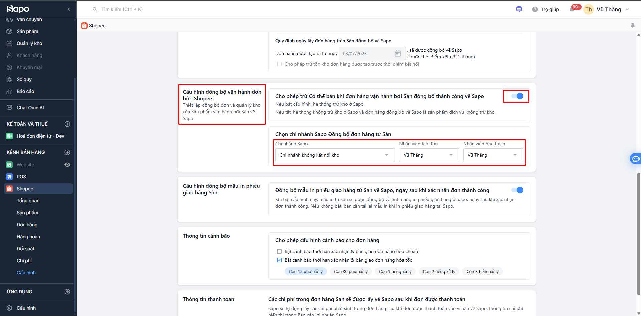Click the Website channel icon
This screenshot has width=641, height=316.
pos(9,165)
